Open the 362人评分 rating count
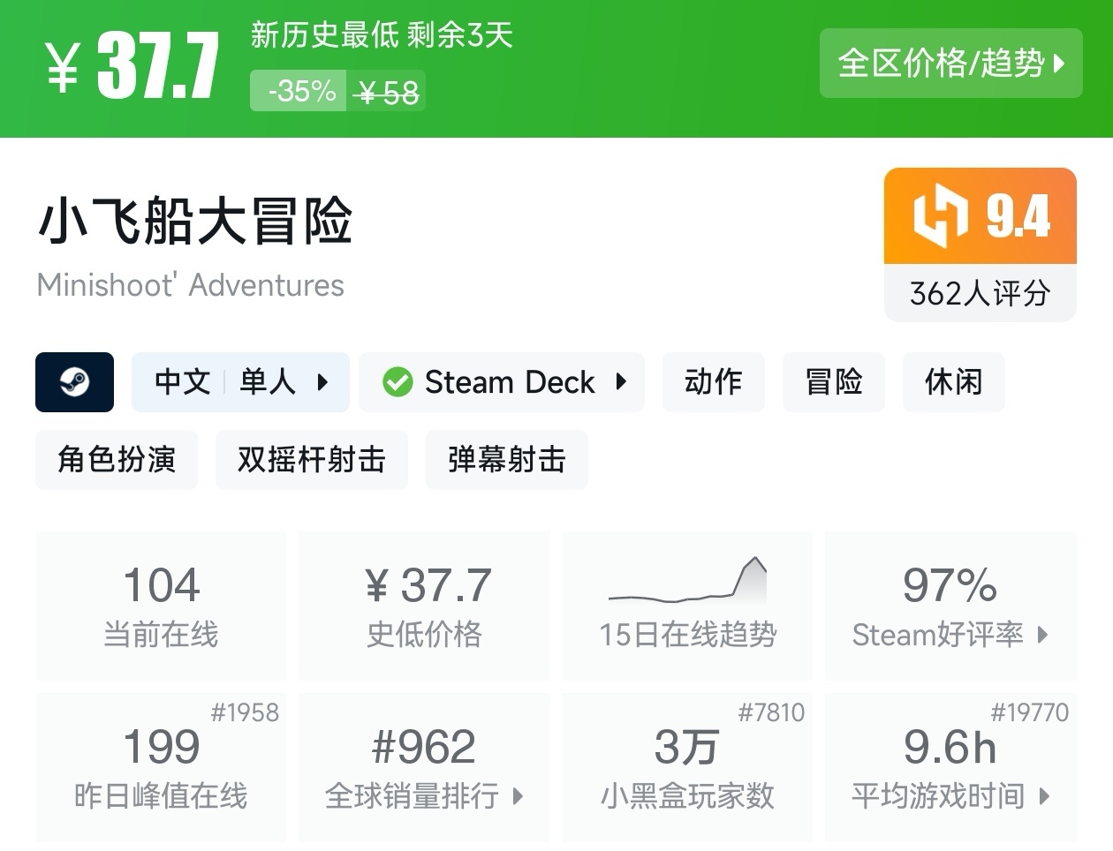Image resolution: width=1113 pixels, height=851 pixels. tap(980, 293)
